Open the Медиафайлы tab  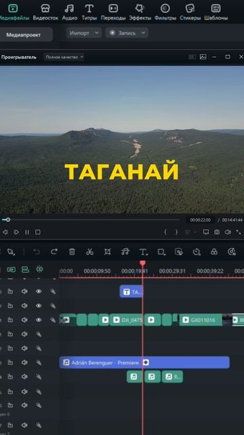[x=14, y=12]
